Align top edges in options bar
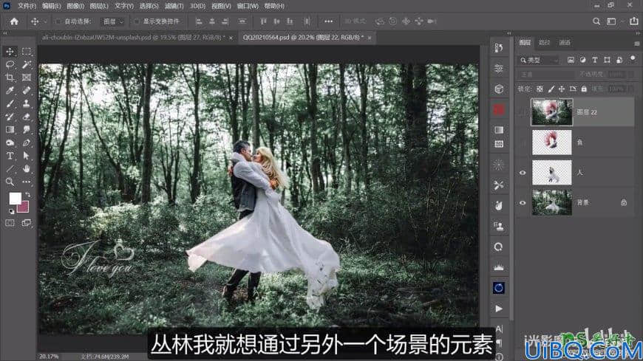The width and height of the screenshot is (643, 361). 264,21
